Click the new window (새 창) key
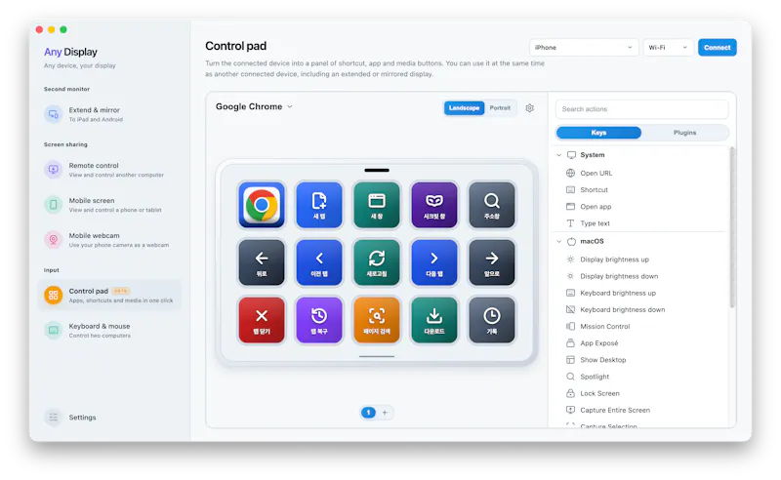This screenshot has height=480, width=781. pos(377,205)
